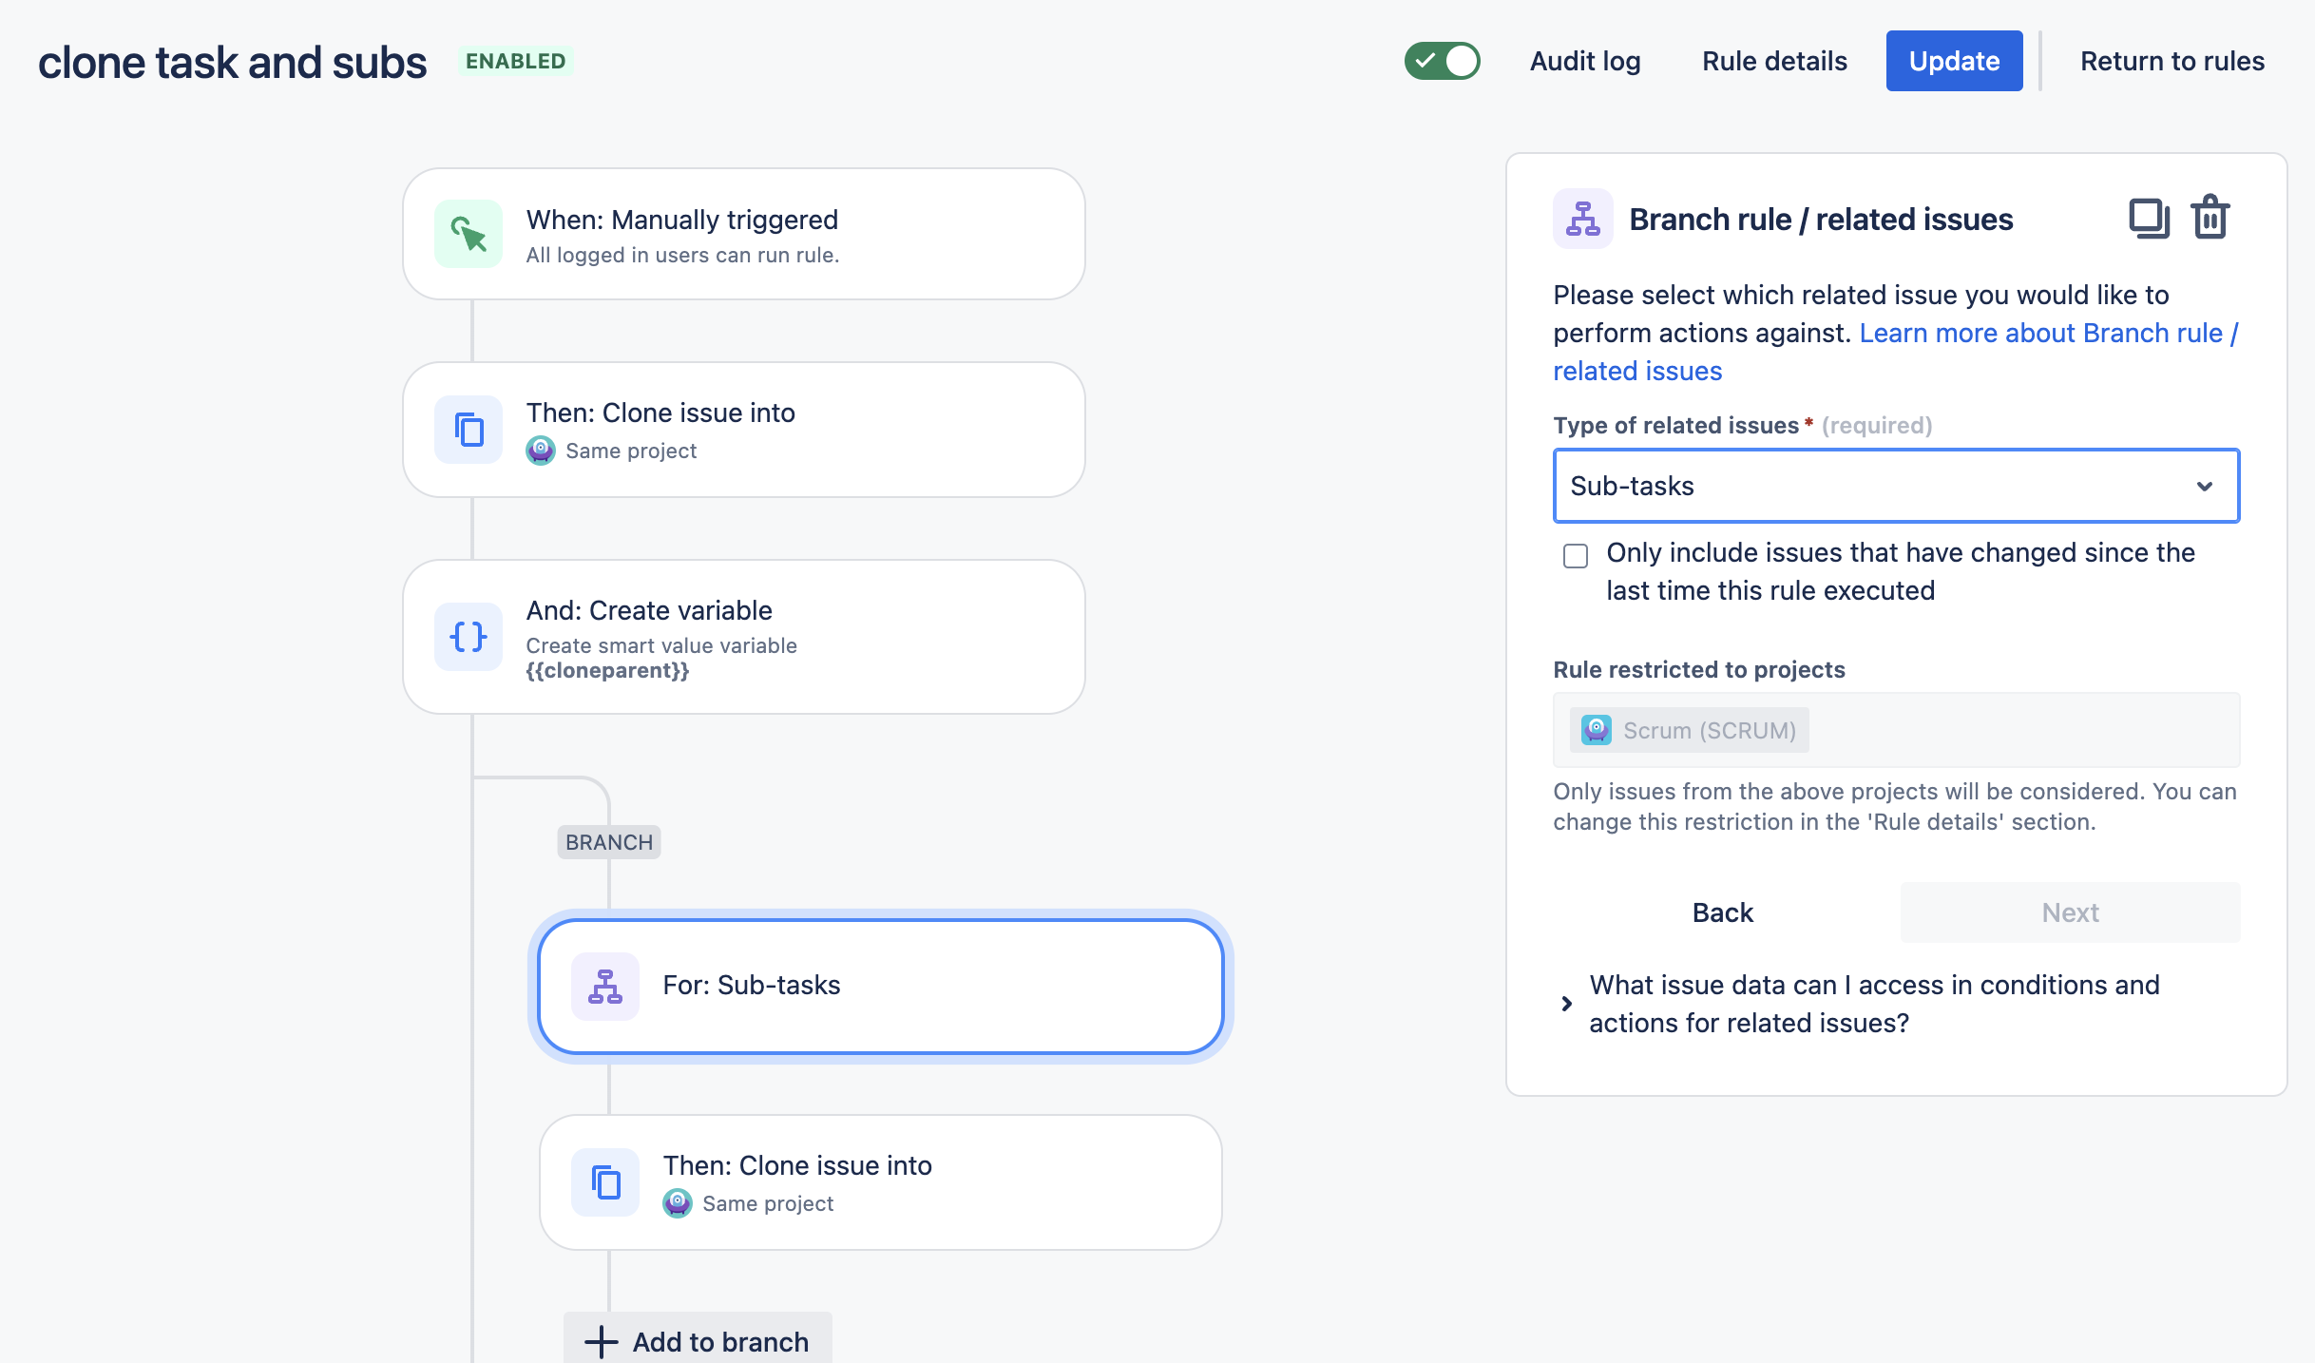Click the Update button
Image resolution: width=2315 pixels, height=1363 pixels.
(1954, 61)
